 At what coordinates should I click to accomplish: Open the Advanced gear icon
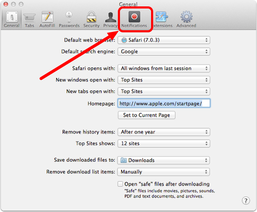186,17
